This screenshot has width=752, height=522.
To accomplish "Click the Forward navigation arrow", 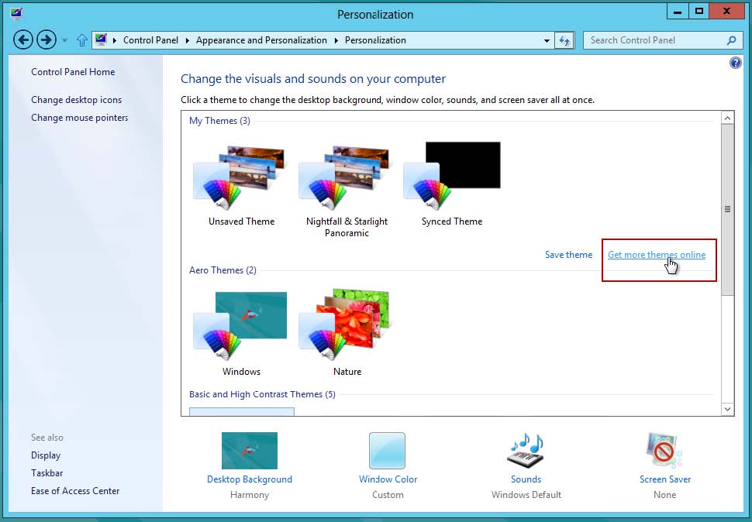I will click(x=47, y=40).
